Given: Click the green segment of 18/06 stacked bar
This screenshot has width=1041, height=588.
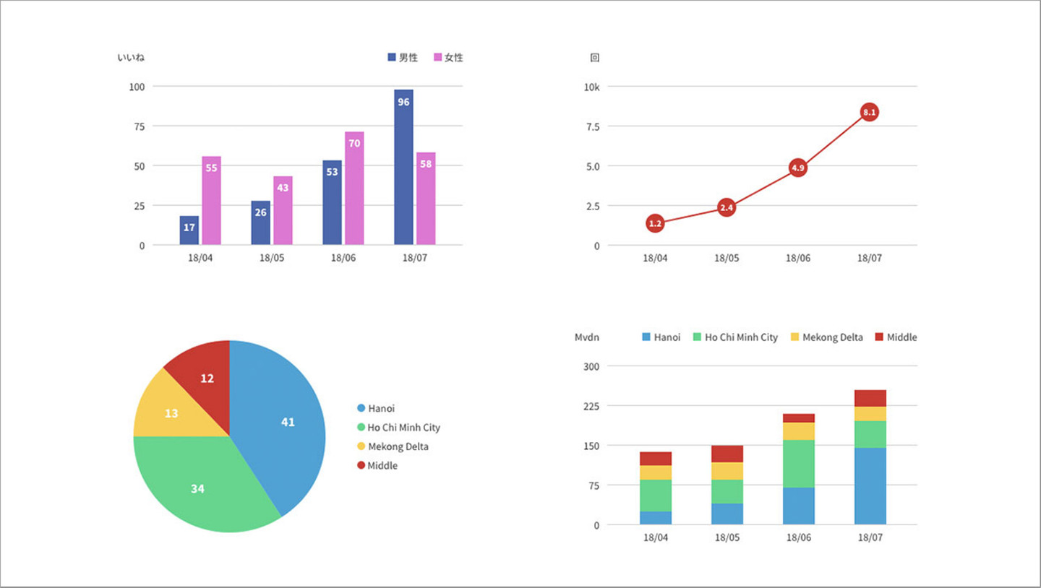Looking at the screenshot, I should [x=798, y=463].
